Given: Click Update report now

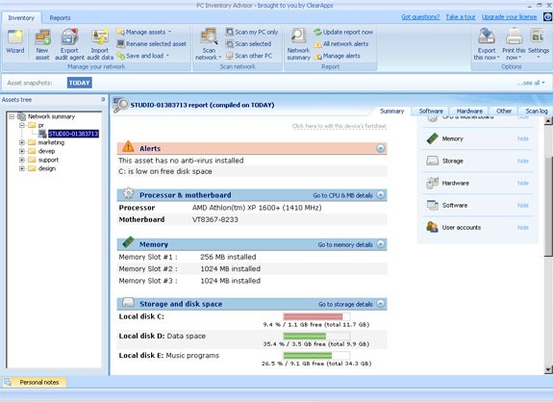Looking at the screenshot, I should 343,32.
